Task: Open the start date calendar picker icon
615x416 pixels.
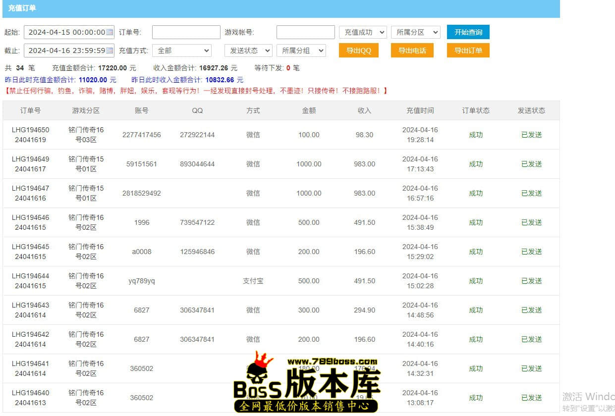Action: tap(110, 32)
